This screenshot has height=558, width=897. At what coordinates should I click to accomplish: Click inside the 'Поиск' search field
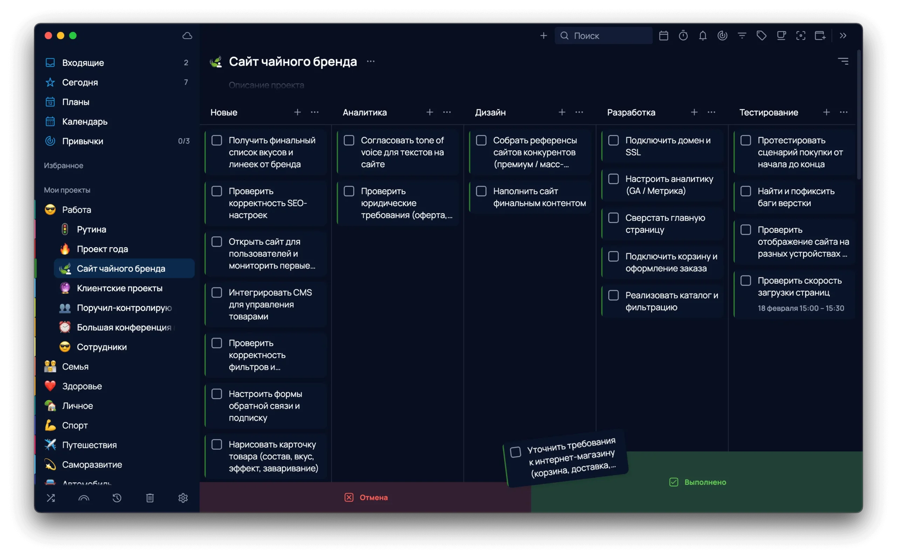[x=603, y=35]
